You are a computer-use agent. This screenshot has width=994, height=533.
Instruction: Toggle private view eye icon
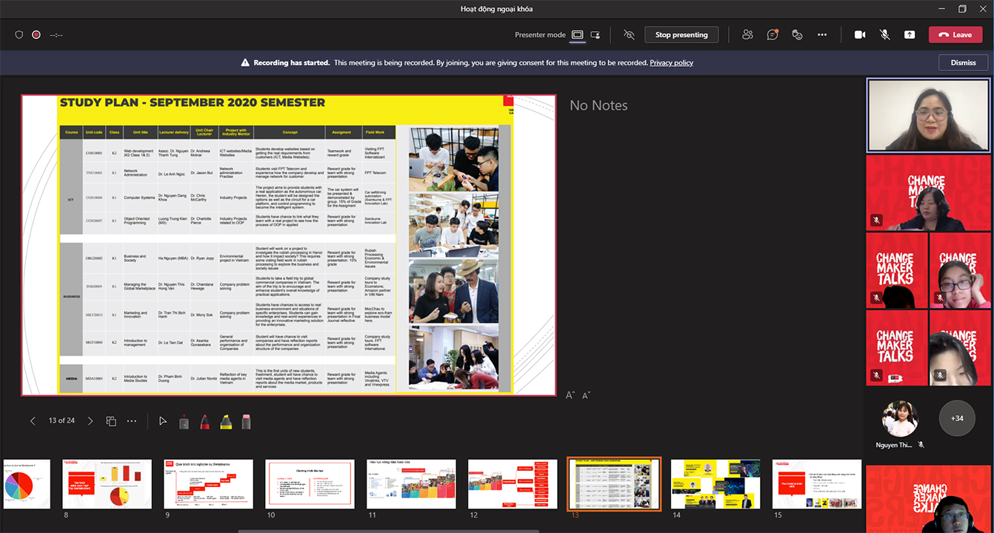tap(630, 35)
